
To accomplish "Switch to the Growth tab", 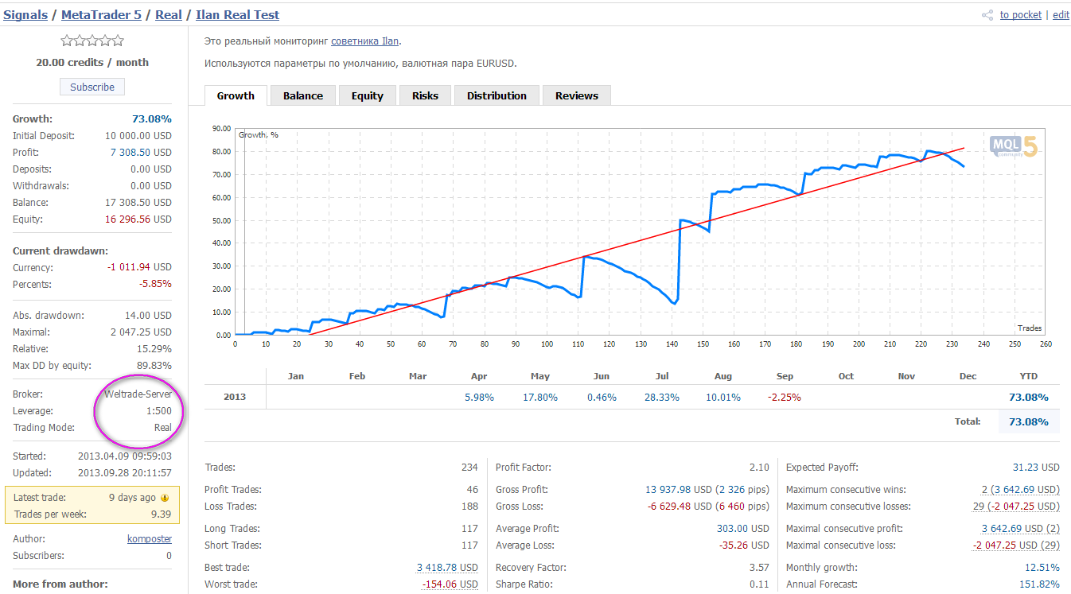I will click(x=236, y=95).
